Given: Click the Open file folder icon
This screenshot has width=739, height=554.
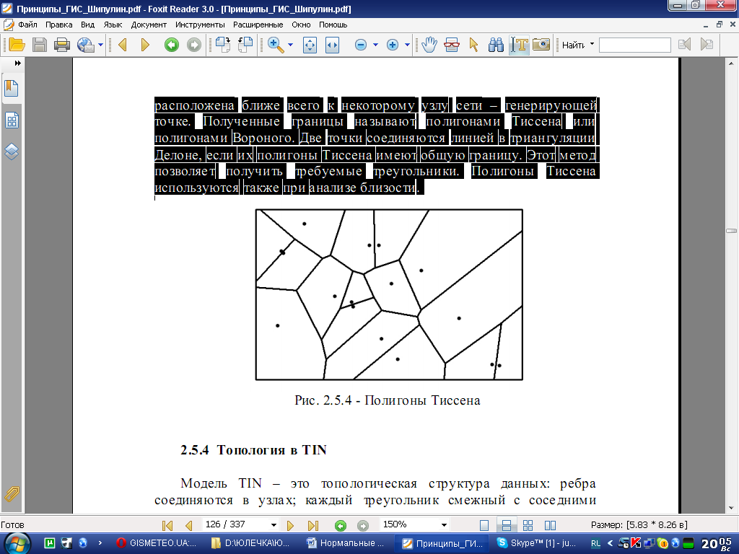Looking at the screenshot, I should click(x=17, y=45).
